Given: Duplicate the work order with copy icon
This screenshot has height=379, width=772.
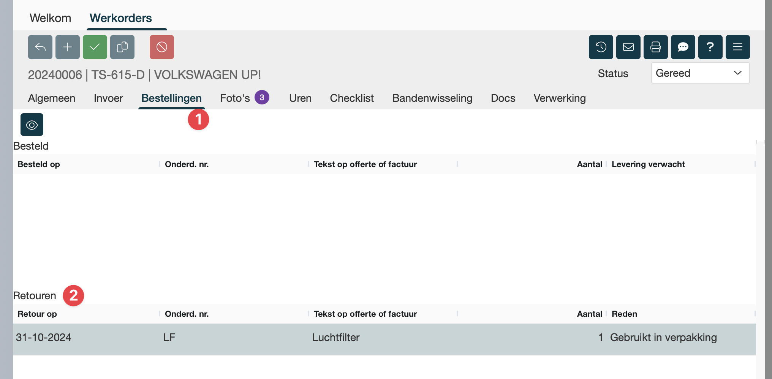Looking at the screenshot, I should (x=122, y=47).
